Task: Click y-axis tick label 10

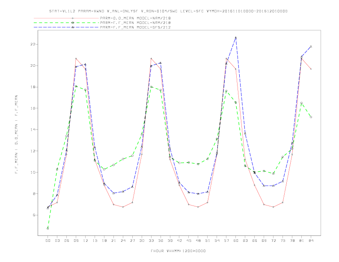Action: pos(33,172)
